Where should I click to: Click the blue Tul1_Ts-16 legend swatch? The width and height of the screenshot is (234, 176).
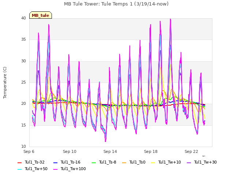pos(55,163)
